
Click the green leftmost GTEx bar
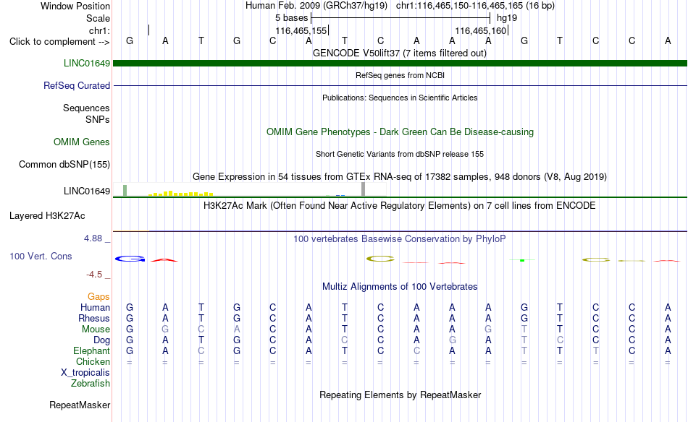point(125,191)
